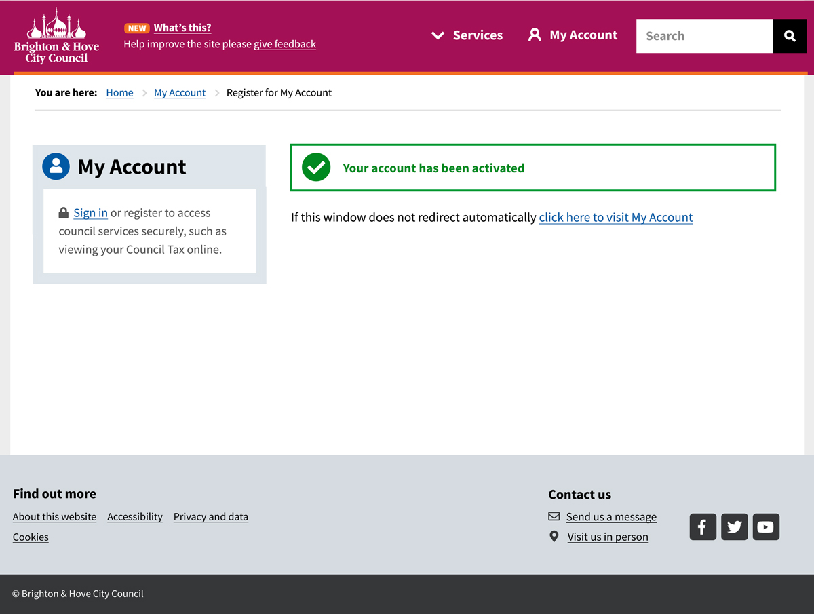Go to Home in the breadcrumb
This screenshot has height=614, width=814.
(x=119, y=93)
